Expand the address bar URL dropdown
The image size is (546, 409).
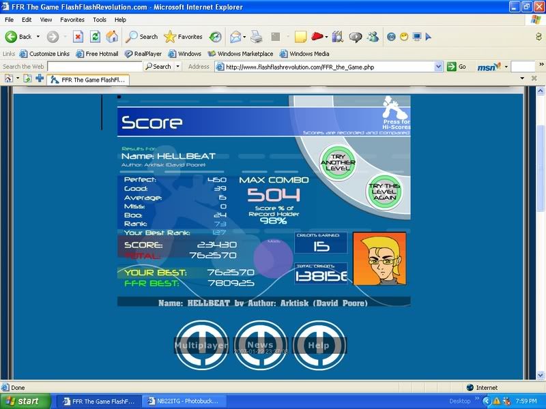tap(439, 67)
